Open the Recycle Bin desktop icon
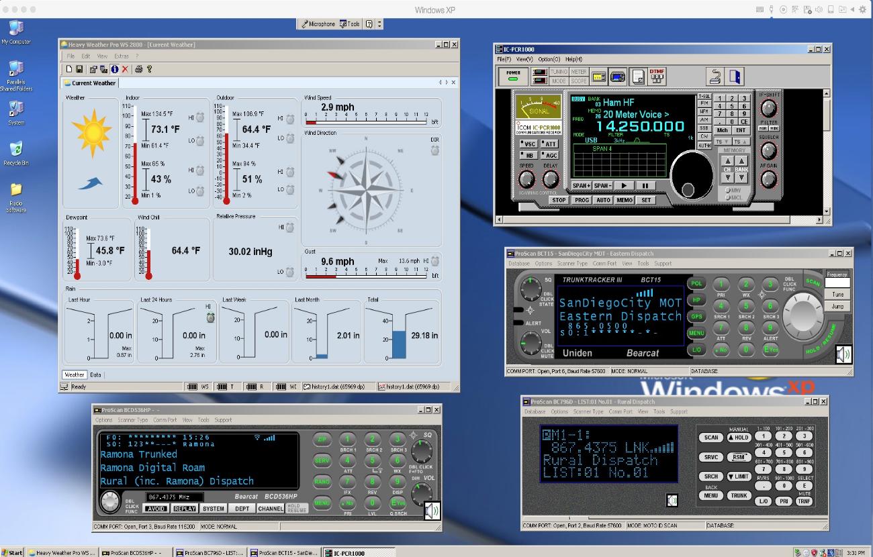The width and height of the screenshot is (873, 557). 16,153
